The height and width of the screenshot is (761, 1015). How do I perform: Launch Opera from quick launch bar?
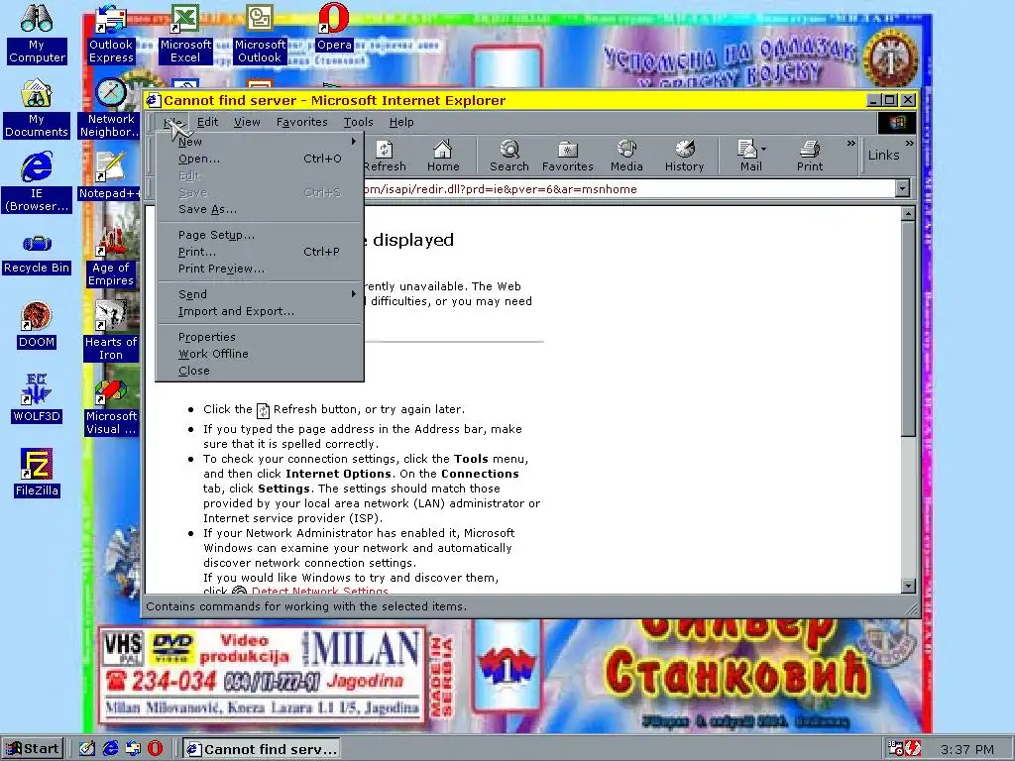pos(156,749)
